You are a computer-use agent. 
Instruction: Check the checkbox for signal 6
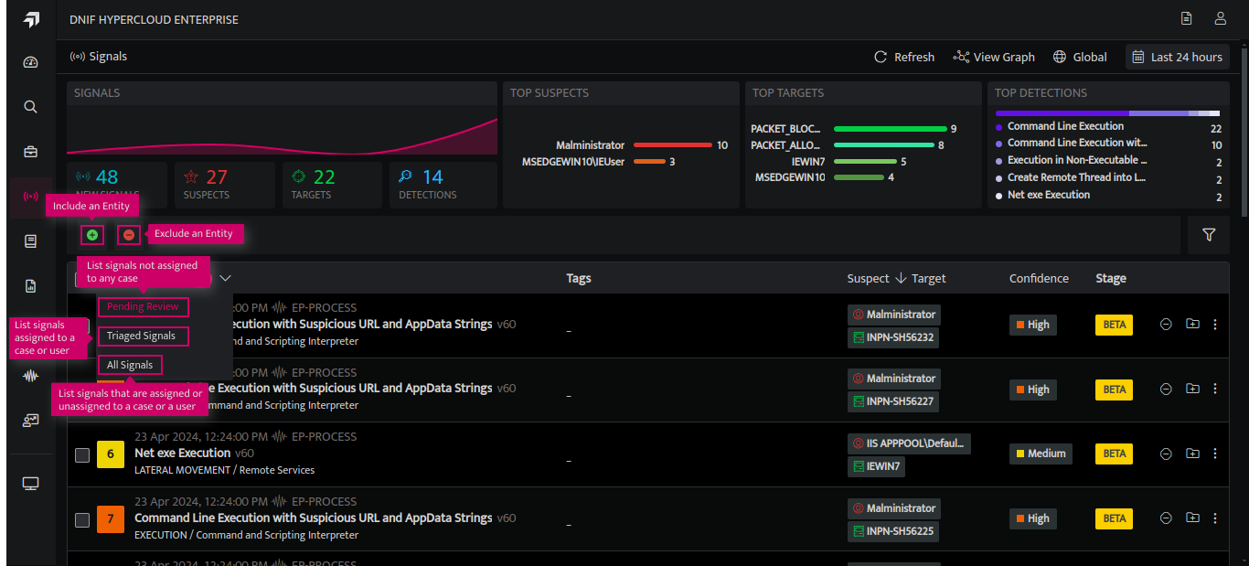click(x=81, y=454)
